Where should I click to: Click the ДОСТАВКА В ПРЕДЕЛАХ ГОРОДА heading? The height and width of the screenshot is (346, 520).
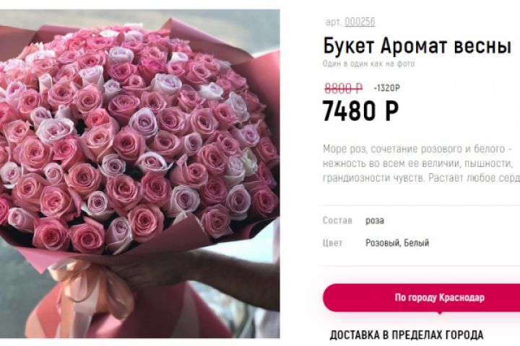(406, 334)
